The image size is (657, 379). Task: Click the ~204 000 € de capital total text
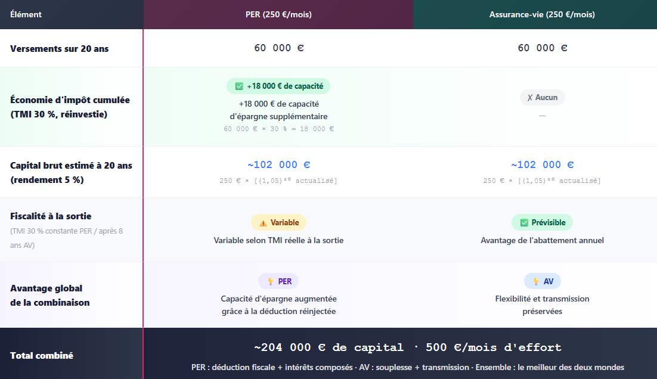pos(328,347)
